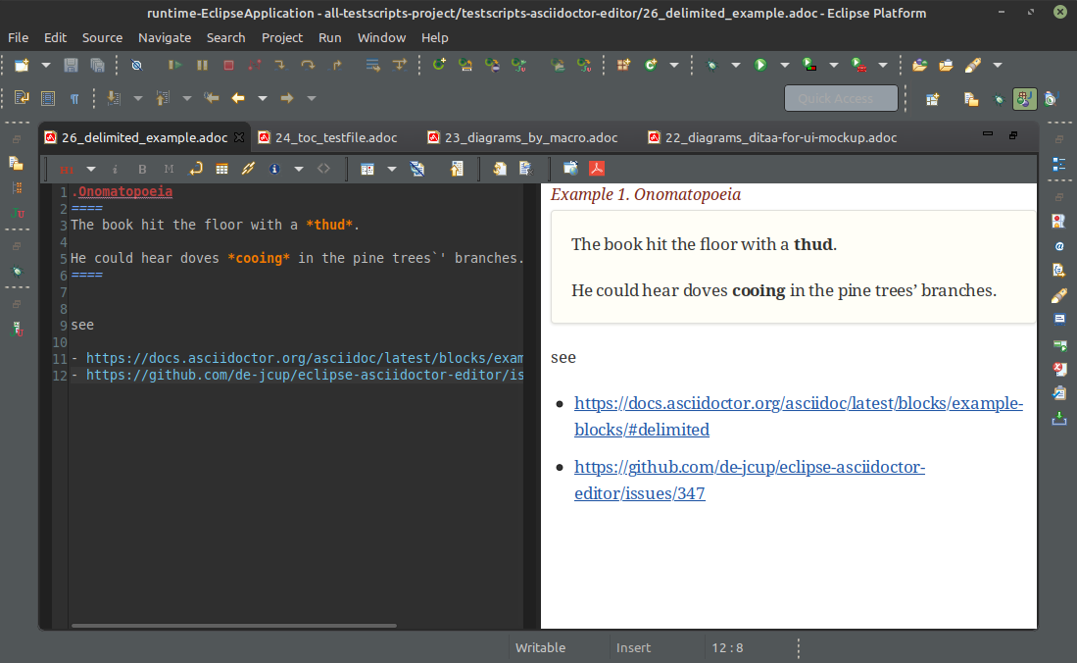Screen dimensions: 1077x663
Task: Click the insert line break arrow icon
Action: (196, 170)
